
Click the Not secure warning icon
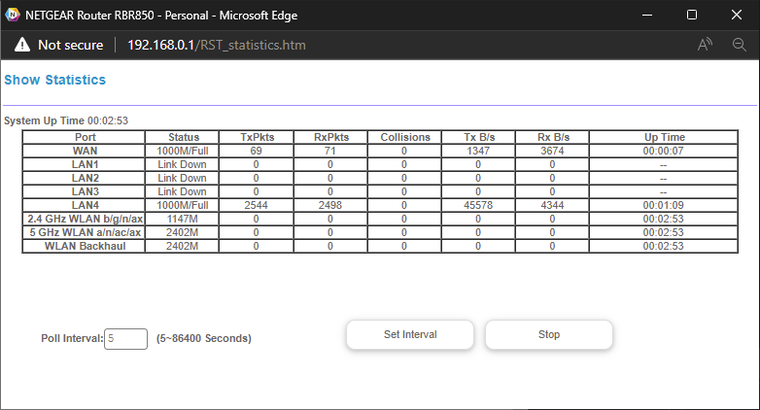[22, 46]
